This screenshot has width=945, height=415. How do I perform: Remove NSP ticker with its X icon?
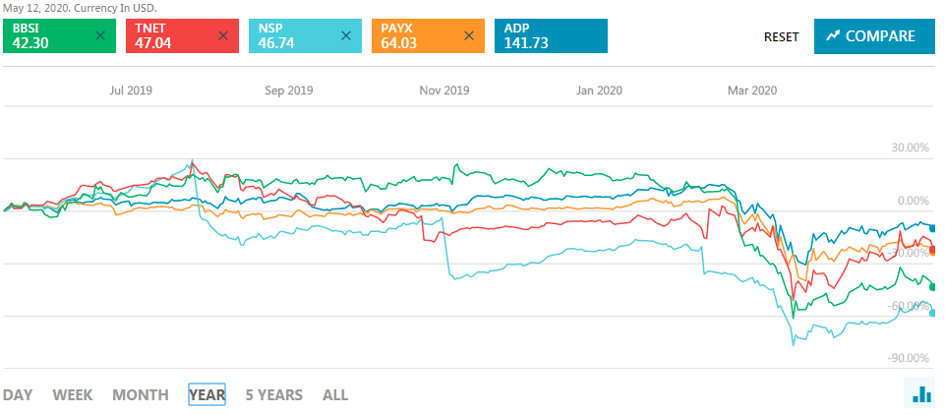(x=345, y=36)
